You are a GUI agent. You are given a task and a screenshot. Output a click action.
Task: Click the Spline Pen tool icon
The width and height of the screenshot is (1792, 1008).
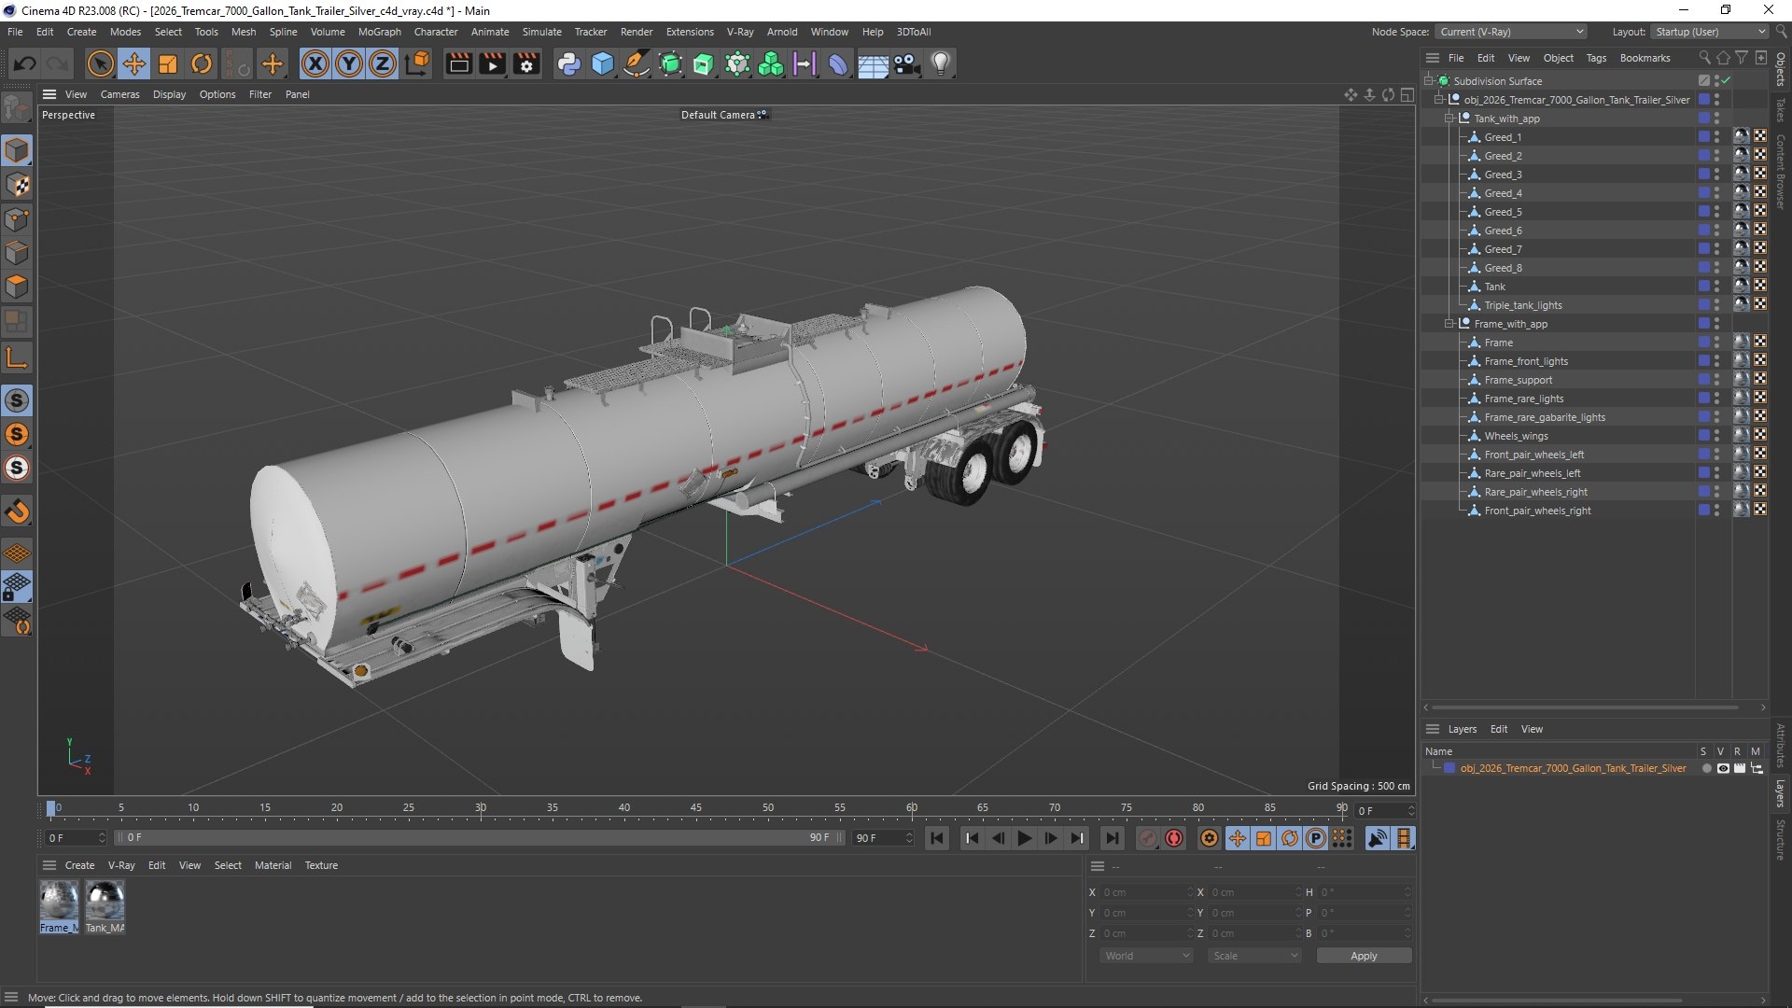tap(637, 63)
